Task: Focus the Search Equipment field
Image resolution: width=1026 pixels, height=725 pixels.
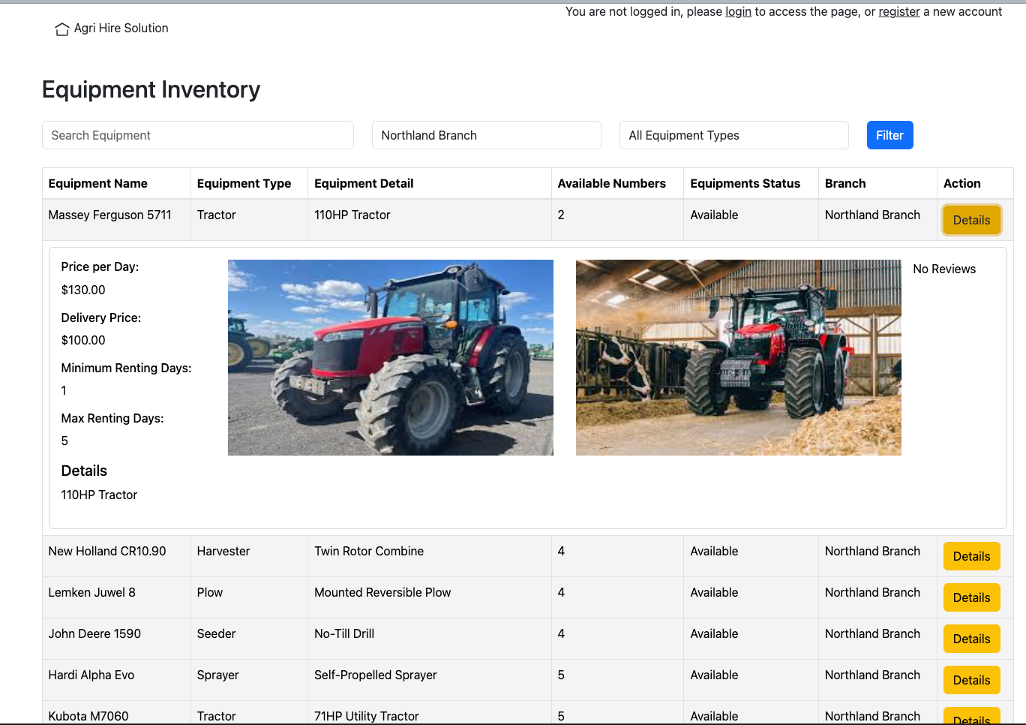Action: coord(198,135)
